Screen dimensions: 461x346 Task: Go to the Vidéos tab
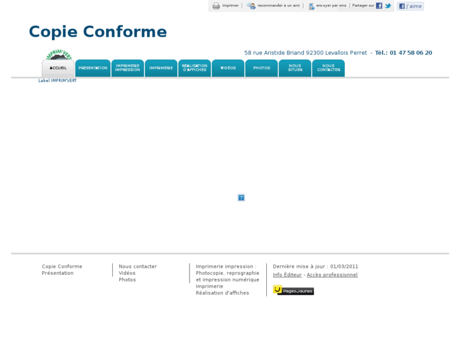[x=228, y=68]
